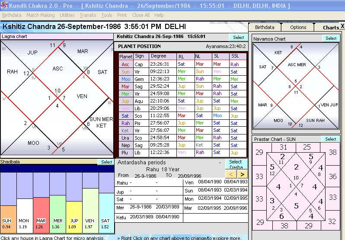345x240 pixels.
Task: Click the Kundli Chakra app icon in title bar
Action: point(4,4)
